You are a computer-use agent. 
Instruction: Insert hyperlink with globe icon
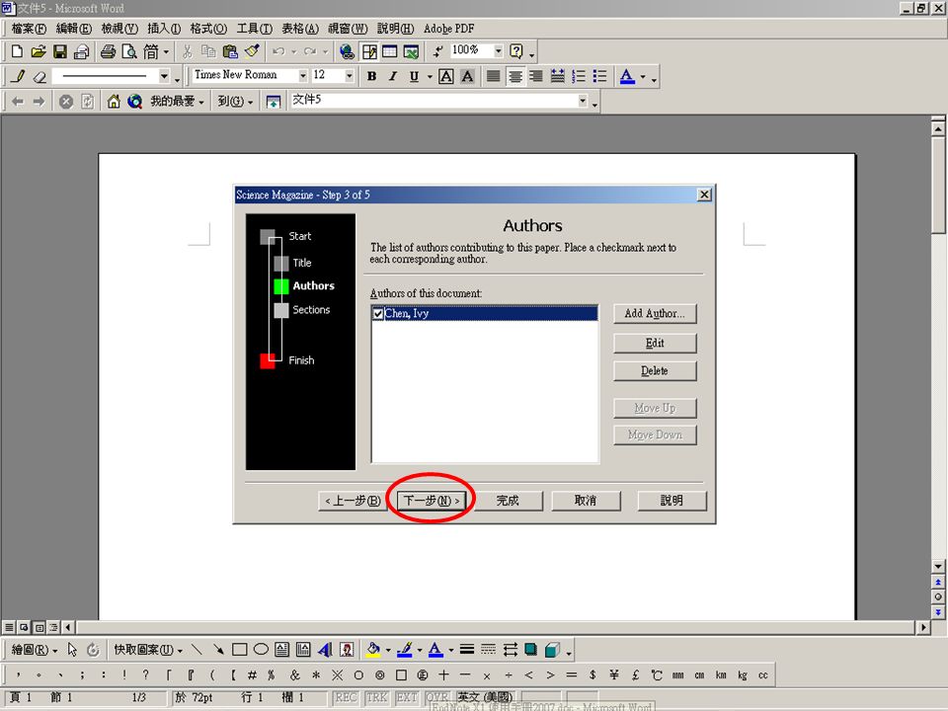(x=347, y=52)
